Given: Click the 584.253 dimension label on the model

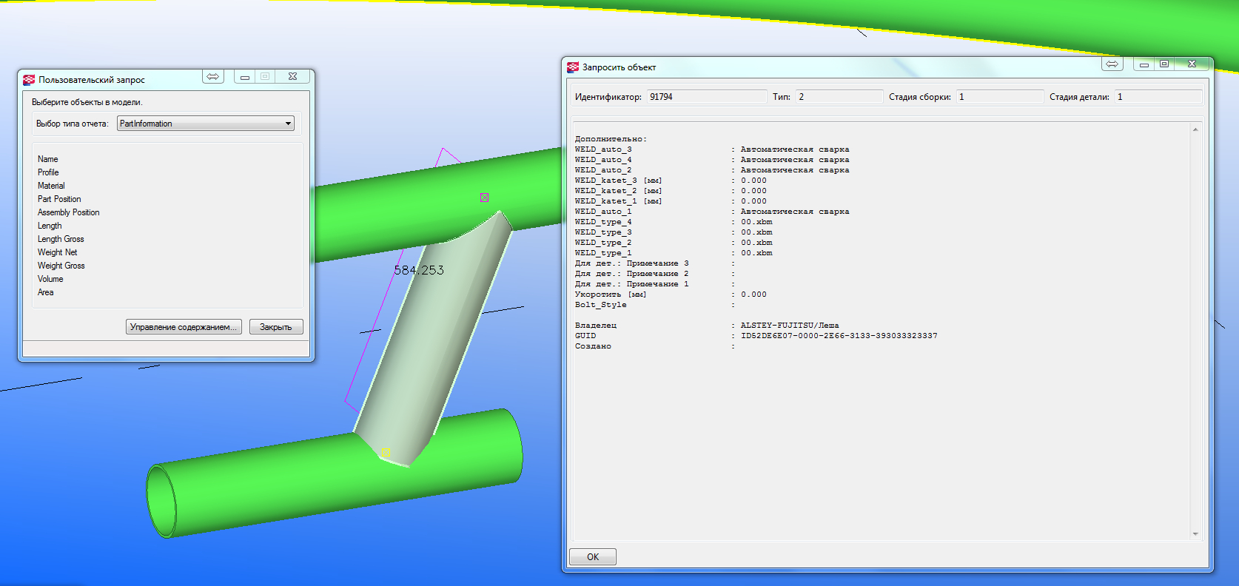Looking at the screenshot, I should pyautogui.click(x=419, y=270).
